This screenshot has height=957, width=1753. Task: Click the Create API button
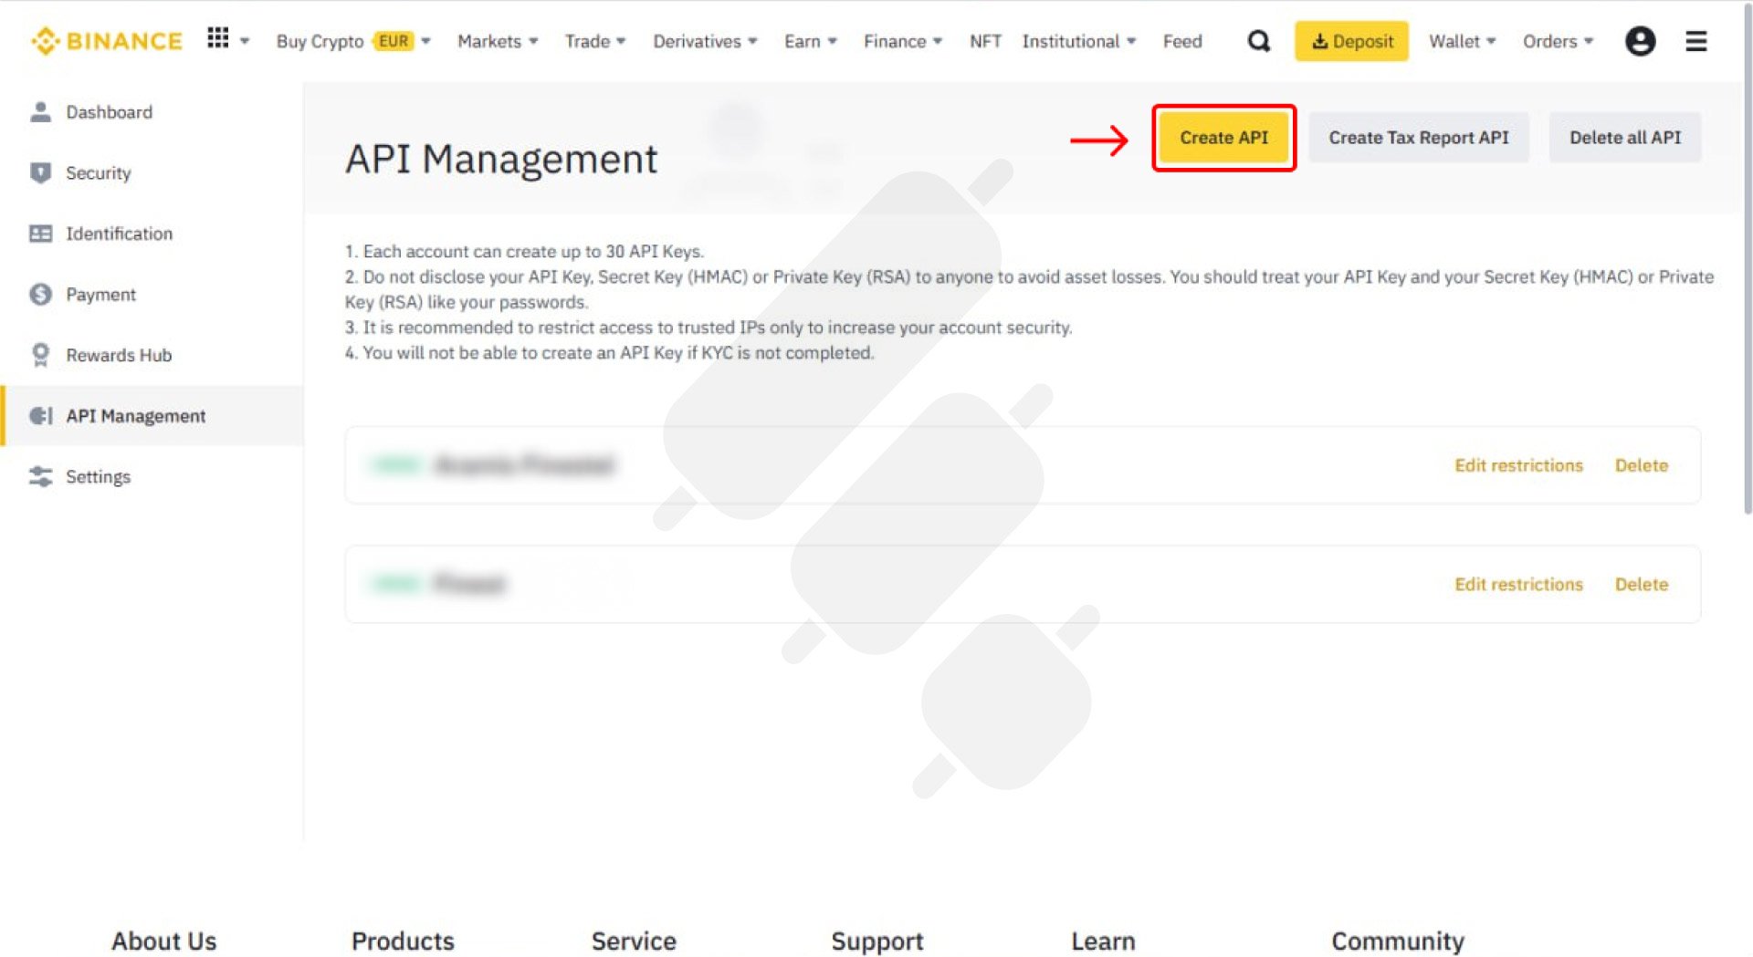point(1223,138)
